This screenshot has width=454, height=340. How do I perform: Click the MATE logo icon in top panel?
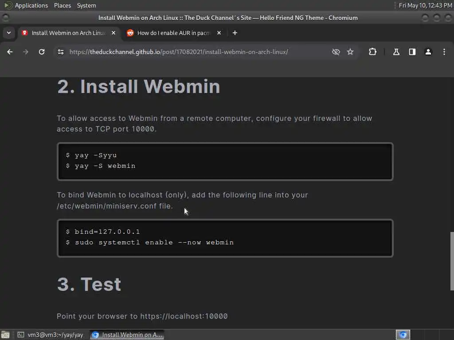[x=8, y=5]
